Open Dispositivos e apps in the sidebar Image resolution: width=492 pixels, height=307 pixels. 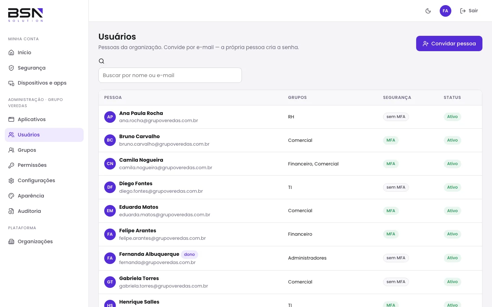tap(44, 83)
